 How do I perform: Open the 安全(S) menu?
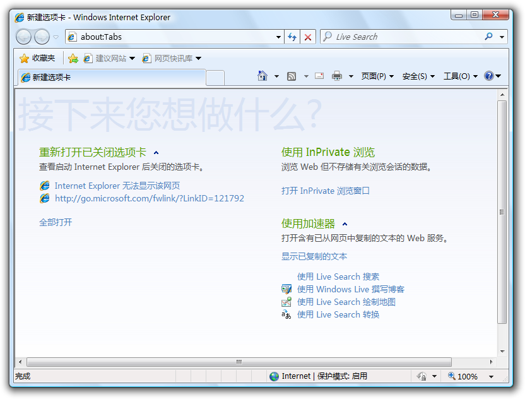pos(418,76)
